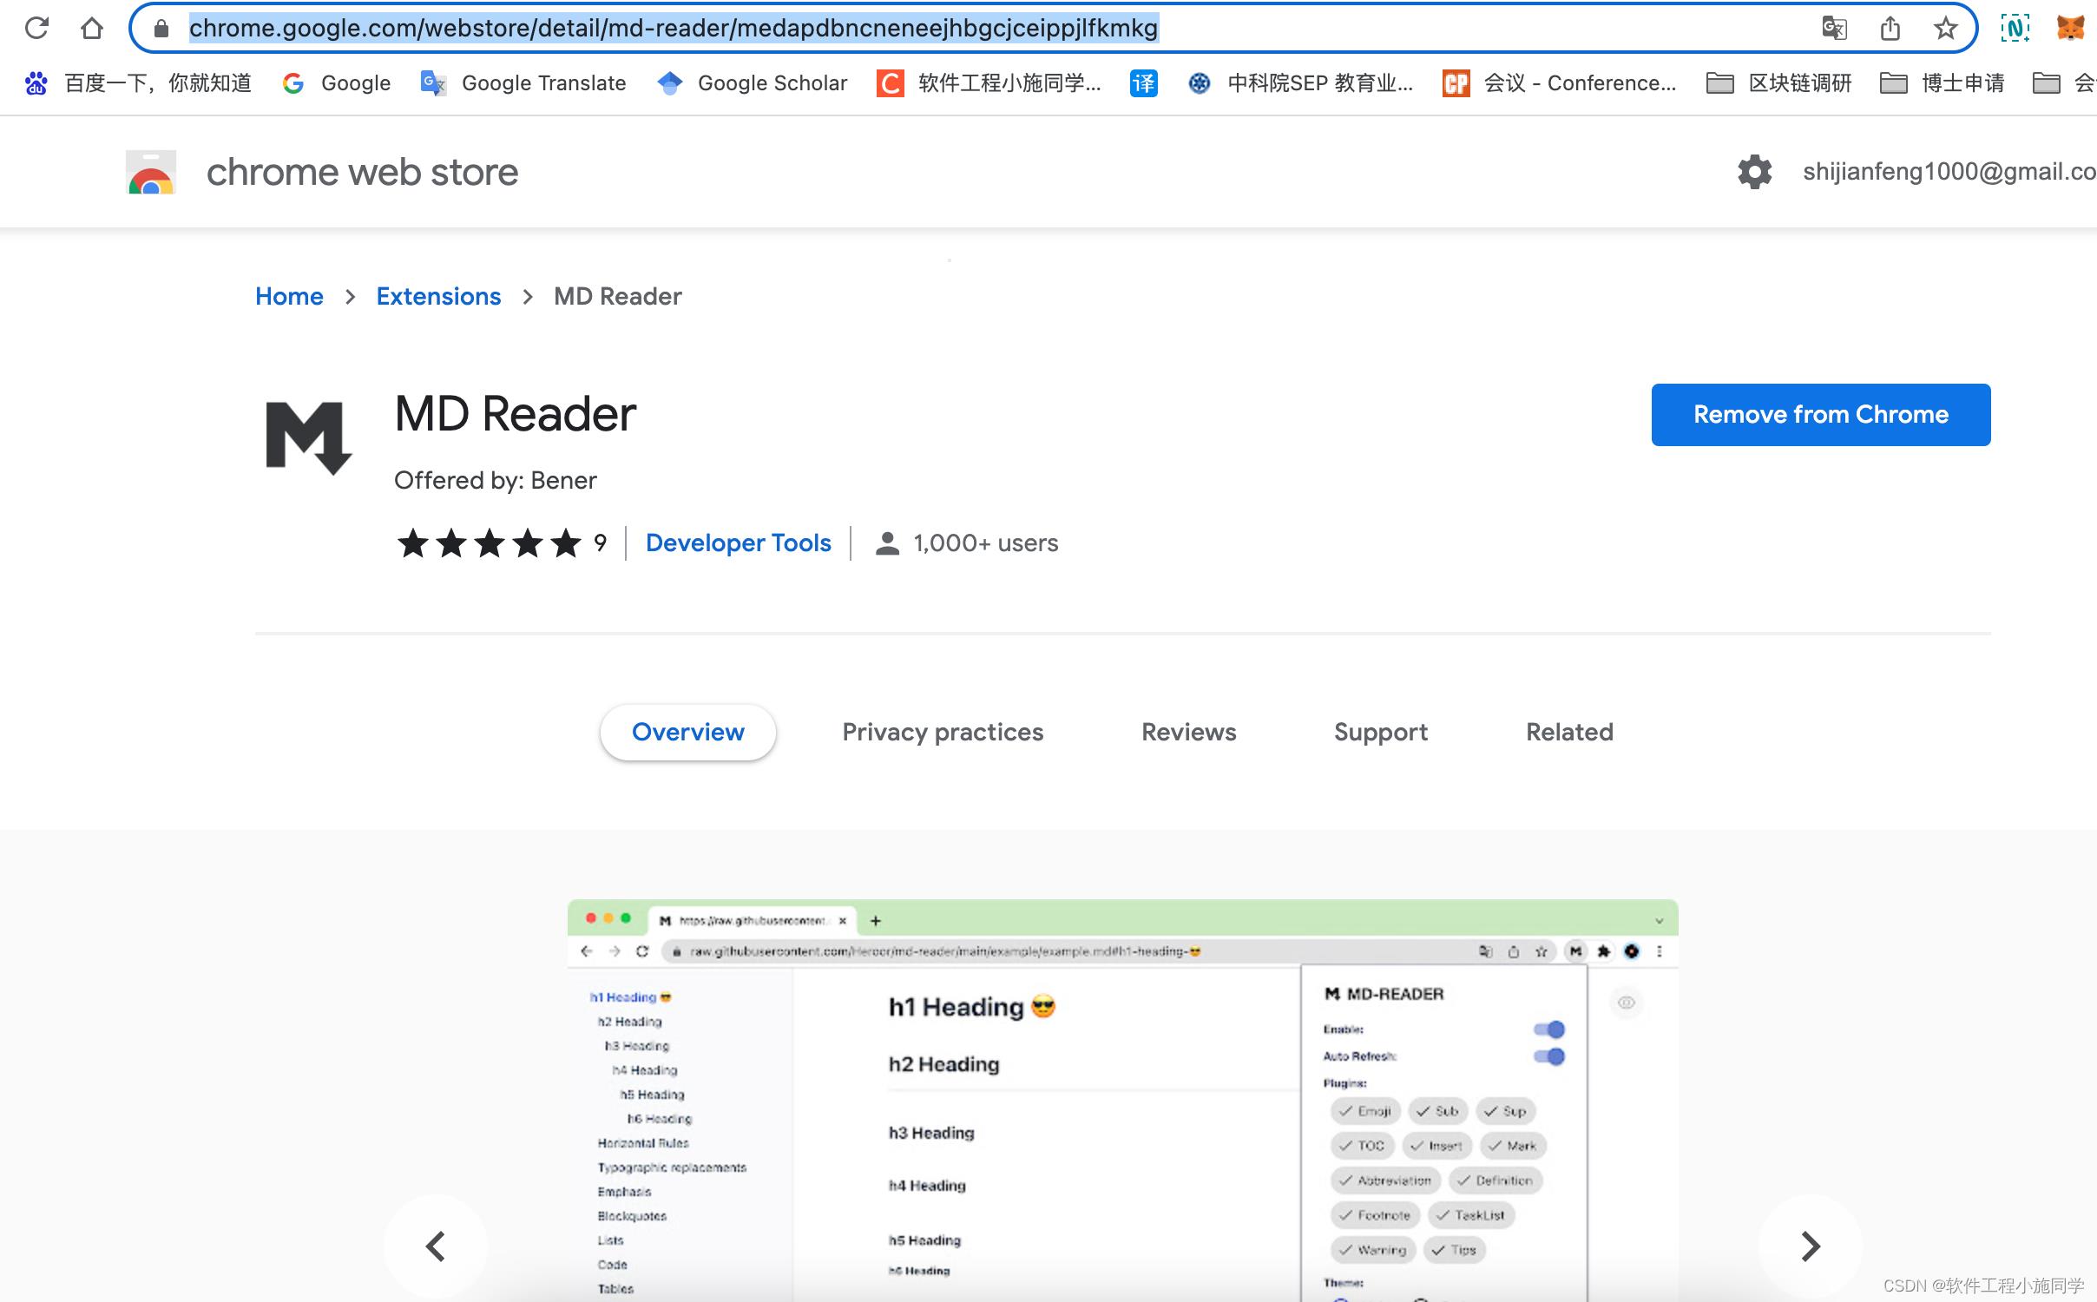
Task: Open the 博士申请 bookmark folder
Action: [1943, 83]
